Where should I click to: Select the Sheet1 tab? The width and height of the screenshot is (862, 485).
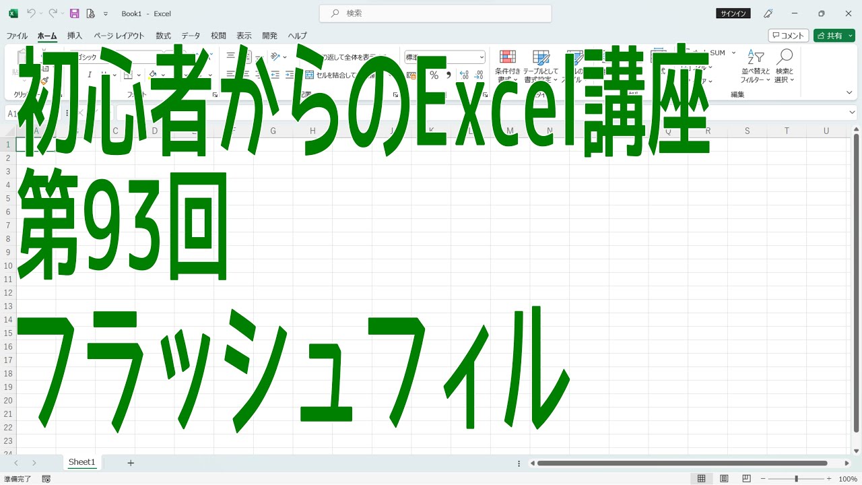[82, 462]
